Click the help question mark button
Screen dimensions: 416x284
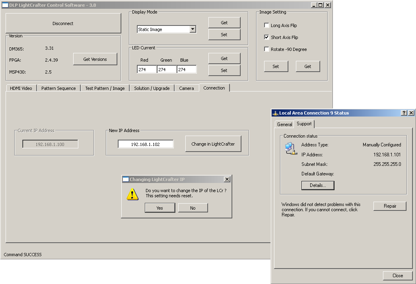(404, 113)
